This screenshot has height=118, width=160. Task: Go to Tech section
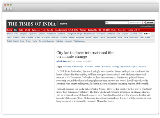[43, 30]
